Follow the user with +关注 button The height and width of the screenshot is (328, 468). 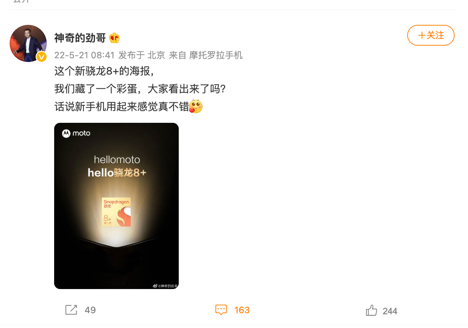coord(431,35)
